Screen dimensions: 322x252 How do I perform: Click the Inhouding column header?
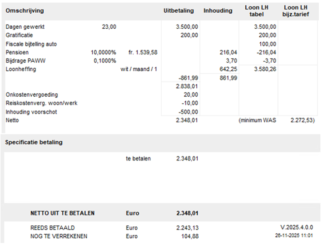click(x=218, y=11)
